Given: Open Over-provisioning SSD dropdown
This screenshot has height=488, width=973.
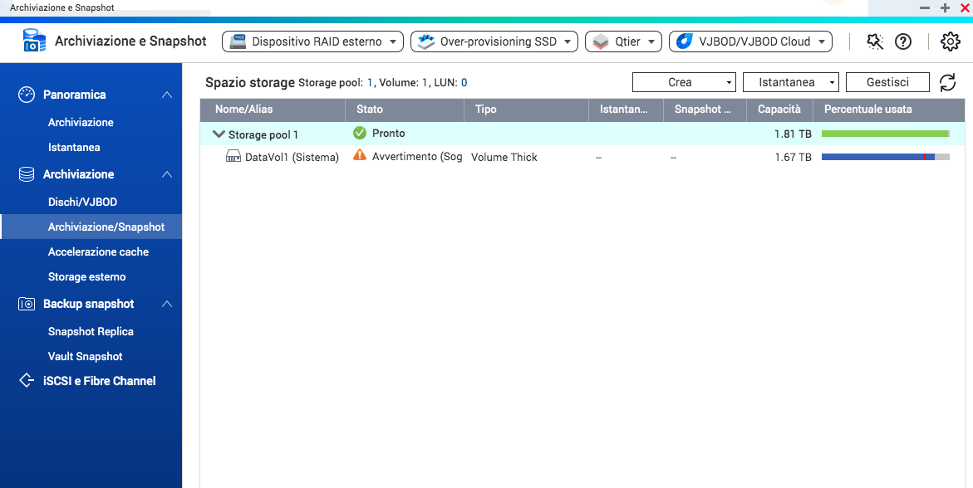Looking at the screenshot, I should [494, 41].
